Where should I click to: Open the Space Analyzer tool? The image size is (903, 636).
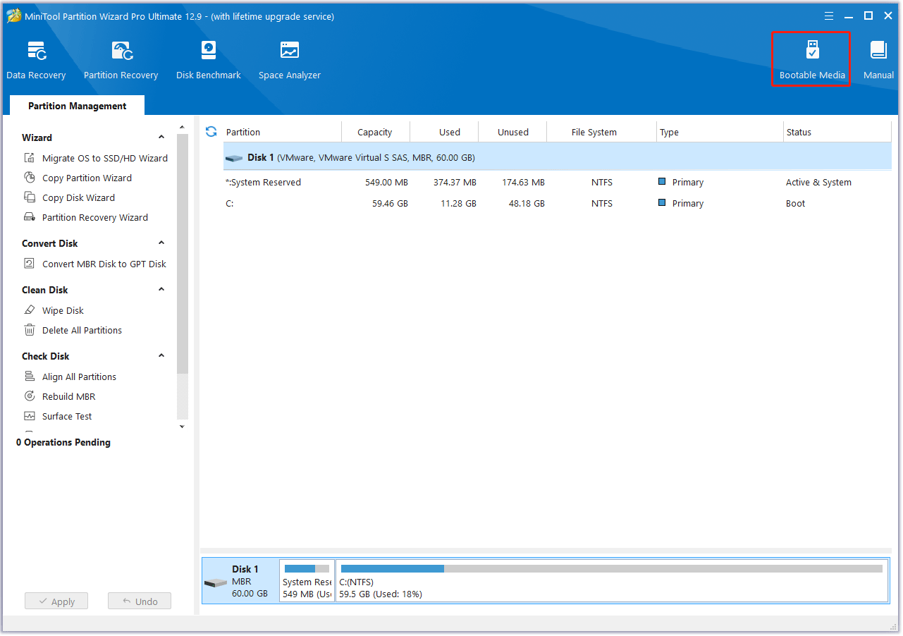coord(289,60)
